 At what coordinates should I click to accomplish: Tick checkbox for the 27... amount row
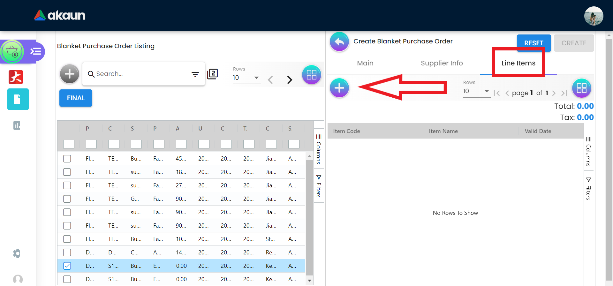click(67, 185)
